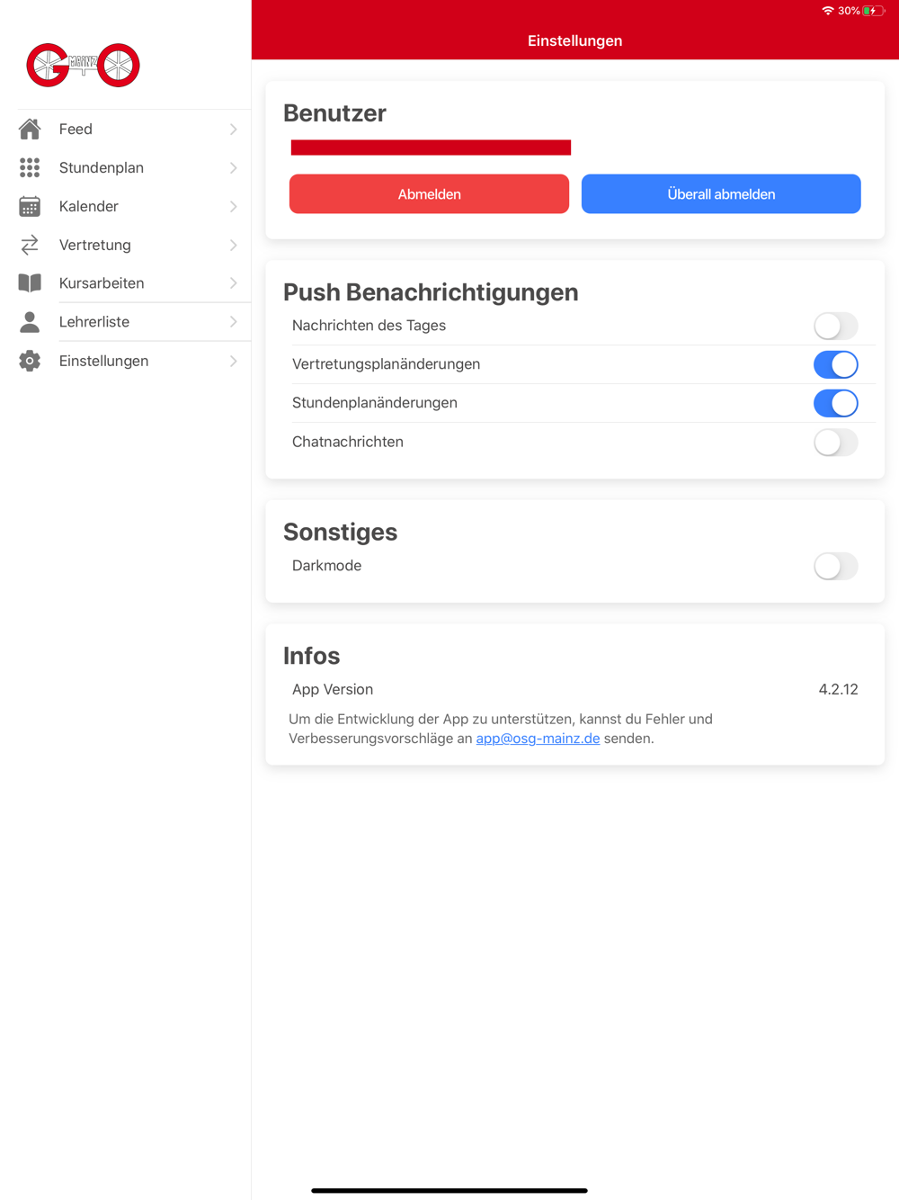899x1200 pixels.
Task: Click the chevron beside Lehrerliste
Action: point(234,322)
